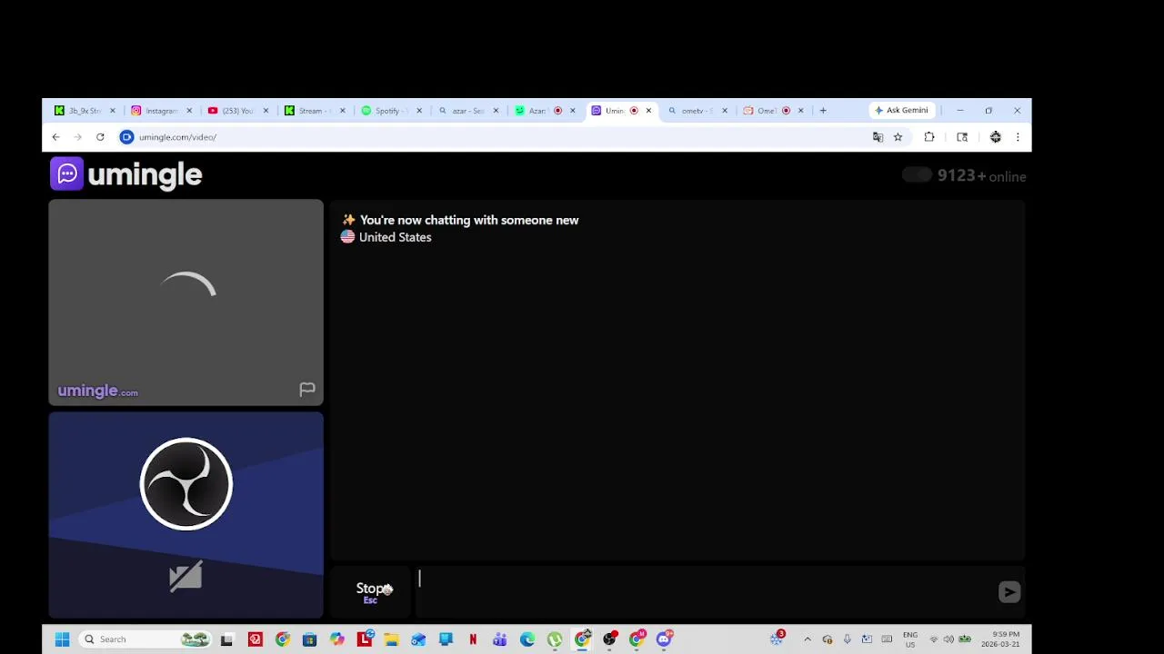Open the media control toolbar icon
The image size is (1164, 654).
point(962,137)
